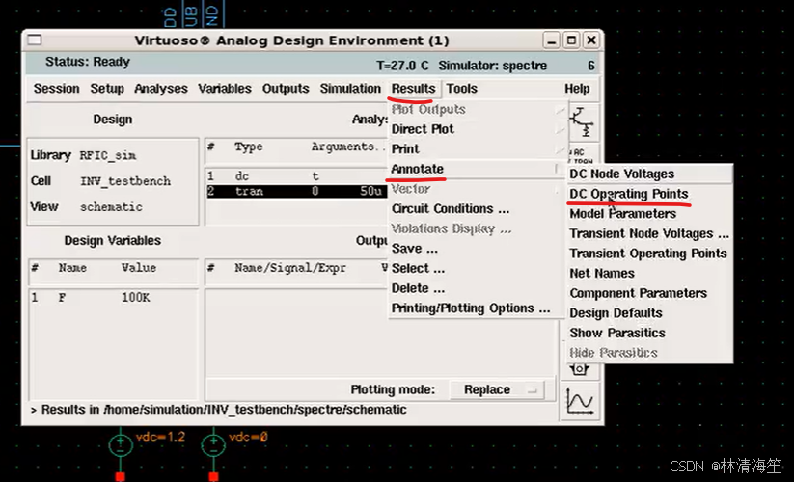Image resolution: width=794 pixels, height=482 pixels.
Task: Click the Results menu
Action: (x=413, y=89)
